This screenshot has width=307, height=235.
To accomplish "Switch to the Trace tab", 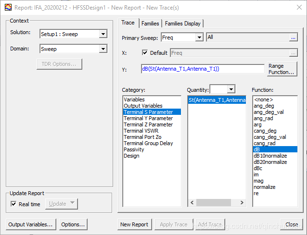I will [x=128, y=23].
